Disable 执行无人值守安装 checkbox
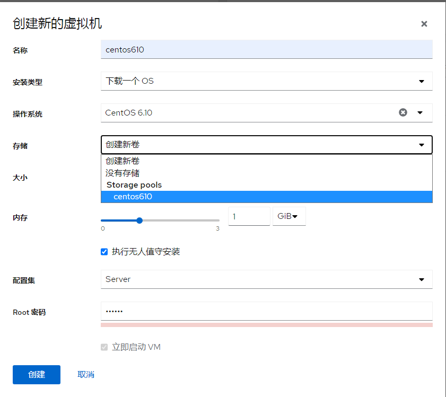Viewport: 446px width, 397px height. (x=104, y=252)
